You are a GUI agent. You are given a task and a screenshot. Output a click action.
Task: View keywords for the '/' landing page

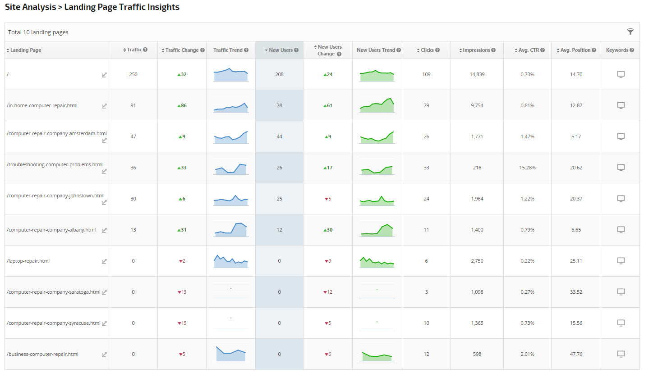(x=621, y=74)
